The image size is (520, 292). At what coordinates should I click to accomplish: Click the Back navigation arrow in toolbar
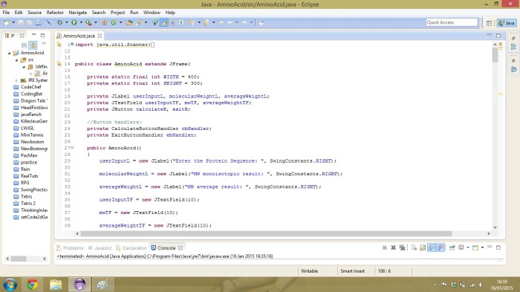[230, 22]
